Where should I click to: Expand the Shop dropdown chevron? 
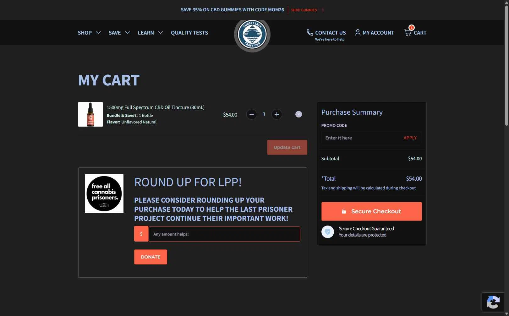98,33
